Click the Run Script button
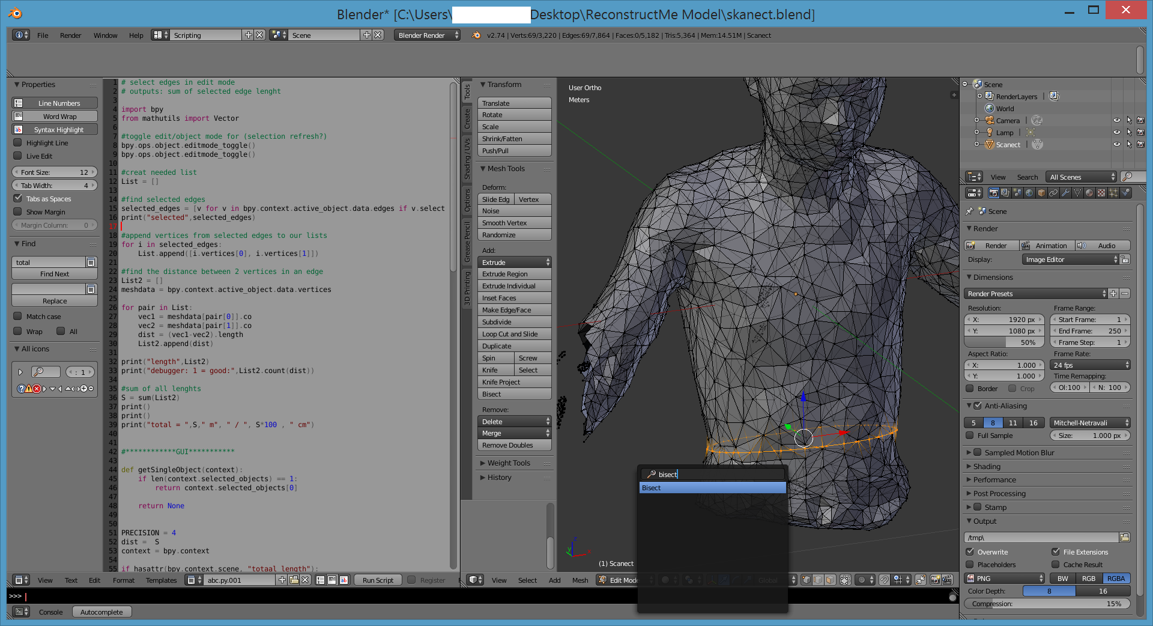The image size is (1153, 626). [x=378, y=580]
